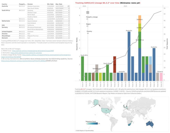The image size is (170, 133).
Task: Click the Sequence Count color legend gradient
Action: click(92, 123)
